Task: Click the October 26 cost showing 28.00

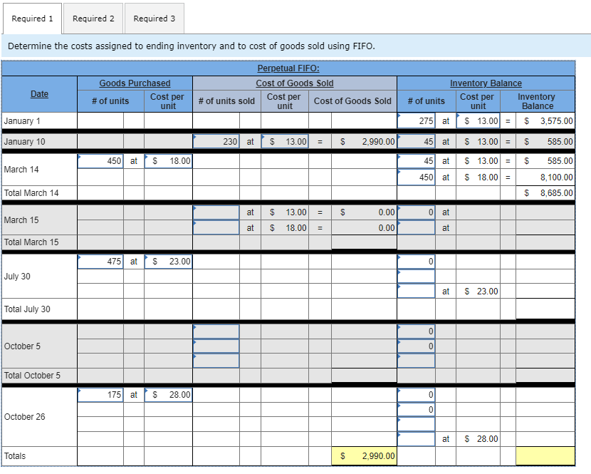Action: pyautogui.click(x=168, y=394)
